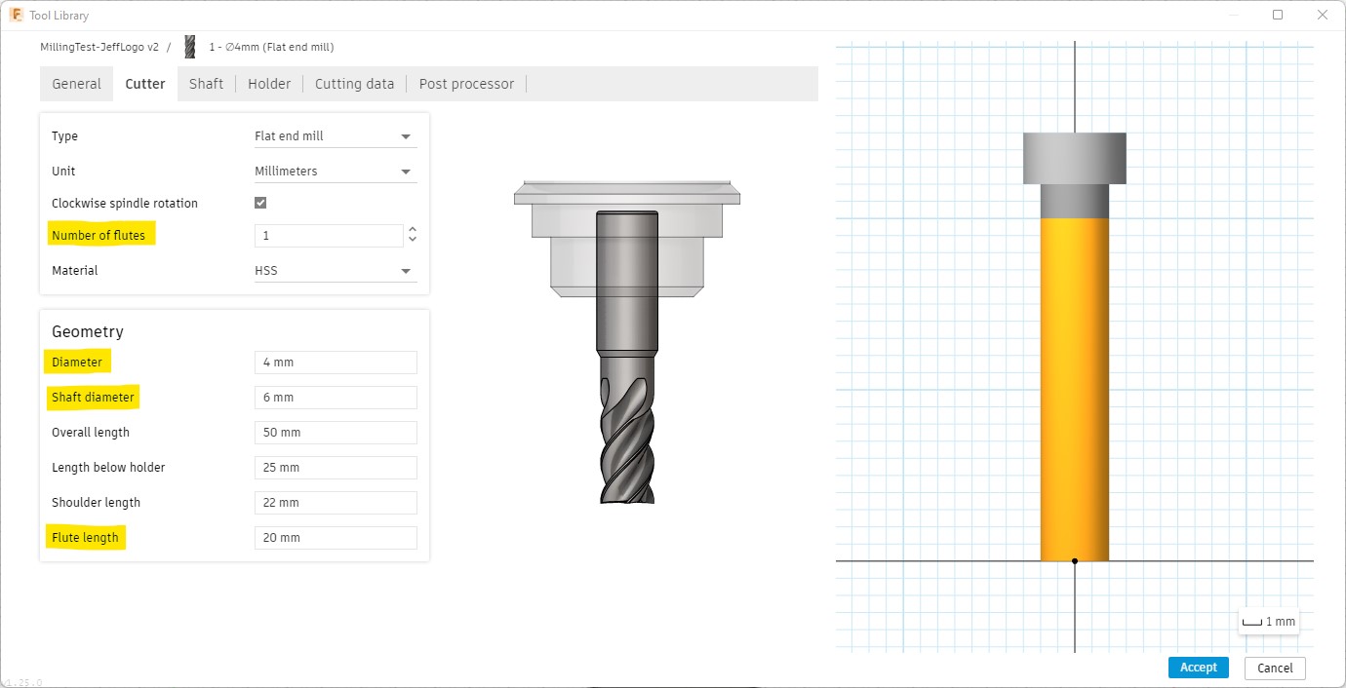Maximize the Tool Library window

click(1278, 15)
